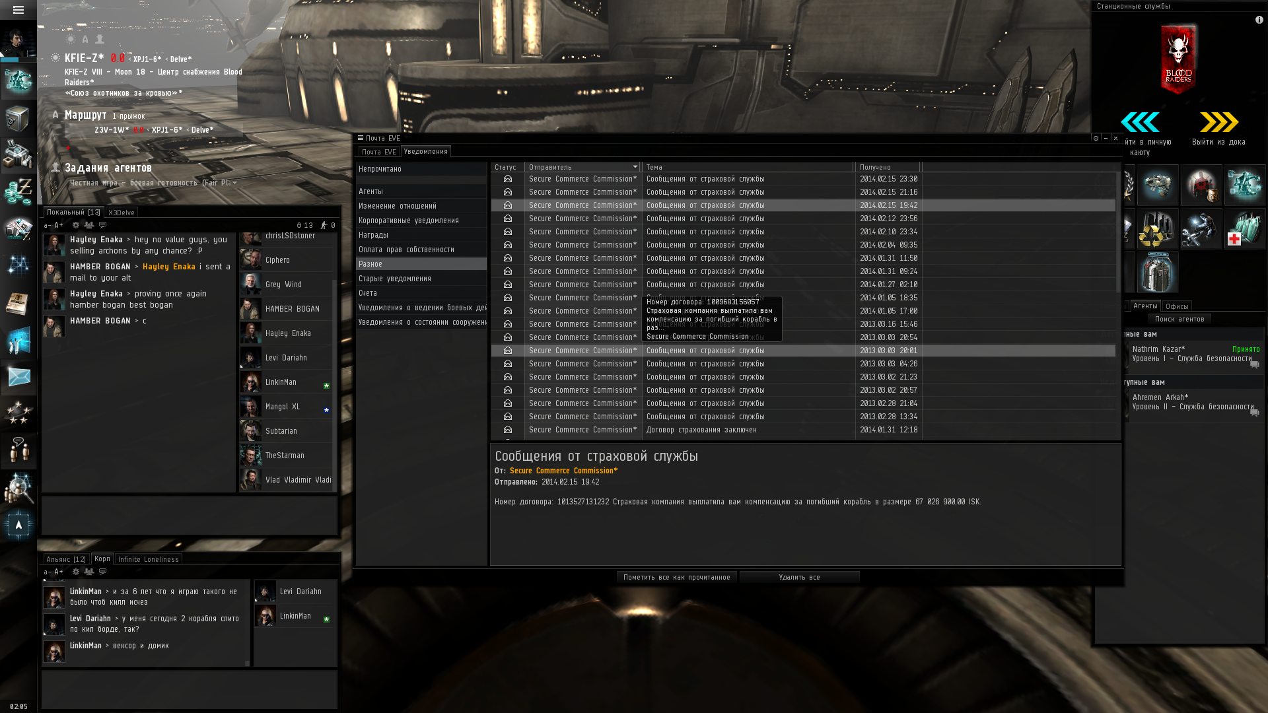This screenshot has width=1268, height=713.
Task: Sort notifications by the Получено column
Action: pos(887,167)
